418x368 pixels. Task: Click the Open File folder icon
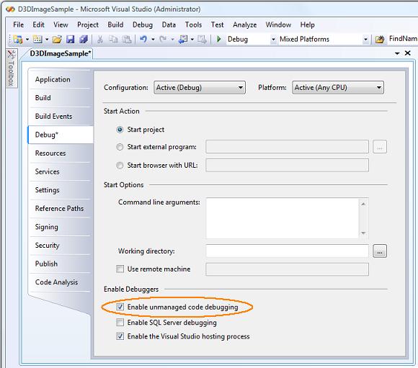point(57,40)
